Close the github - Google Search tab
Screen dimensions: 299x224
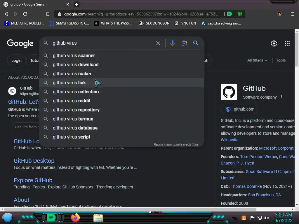(67, 4)
